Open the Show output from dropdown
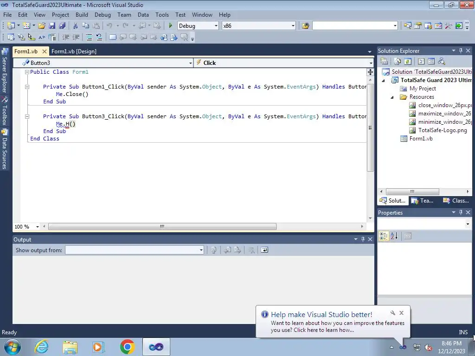475x356 pixels. click(201, 250)
